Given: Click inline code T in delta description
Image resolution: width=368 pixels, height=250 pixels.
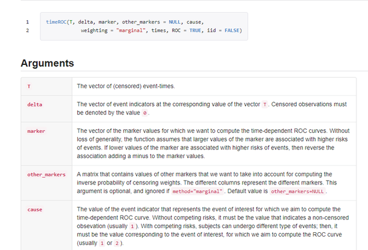Looking at the screenshot, I should (264, 105).
